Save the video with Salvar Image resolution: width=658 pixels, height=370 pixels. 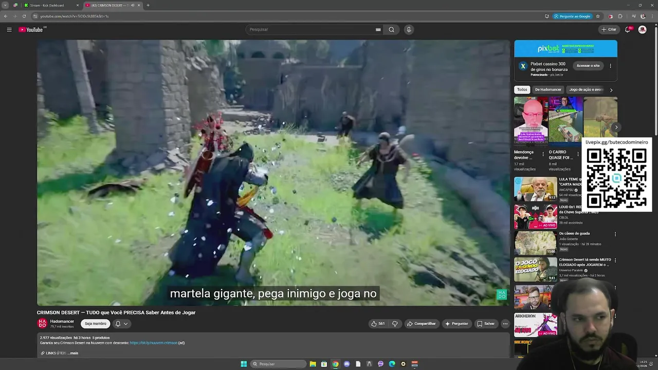[486, 324]
